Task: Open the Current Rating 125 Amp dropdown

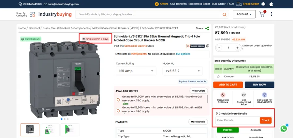Action: (136, 71)
